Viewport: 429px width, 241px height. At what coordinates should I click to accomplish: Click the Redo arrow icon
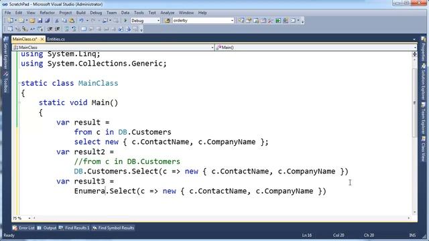coord(93,21)
